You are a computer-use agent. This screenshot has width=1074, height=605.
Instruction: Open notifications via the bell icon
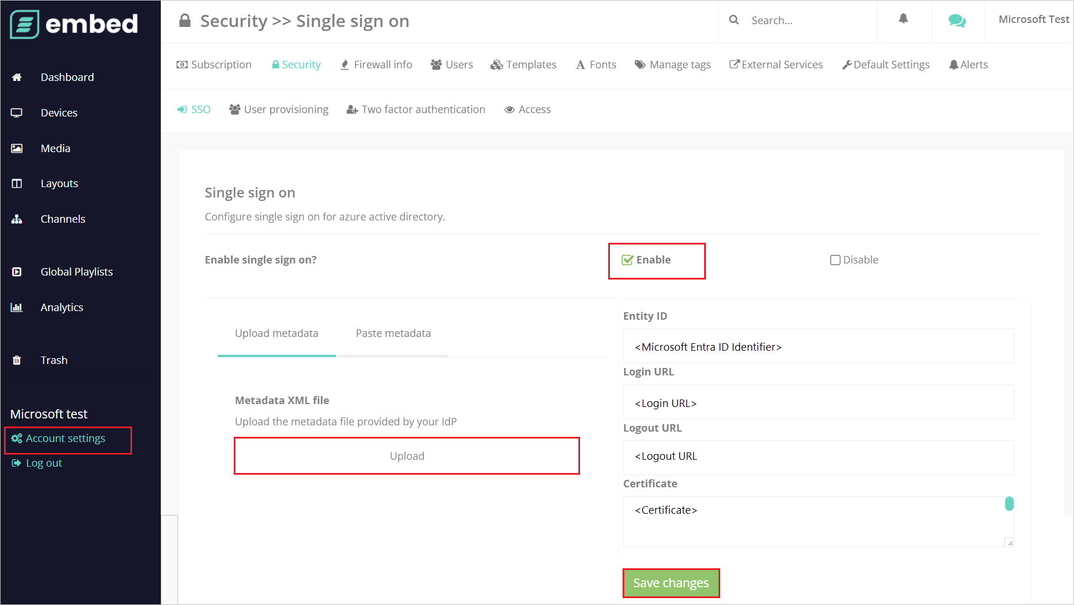(x=903, y=19)
